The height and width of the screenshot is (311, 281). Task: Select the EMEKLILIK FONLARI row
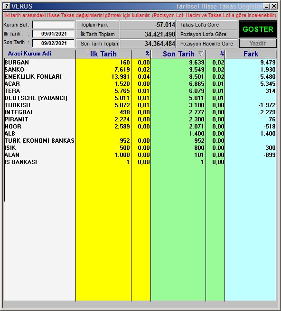click(140, 76)
